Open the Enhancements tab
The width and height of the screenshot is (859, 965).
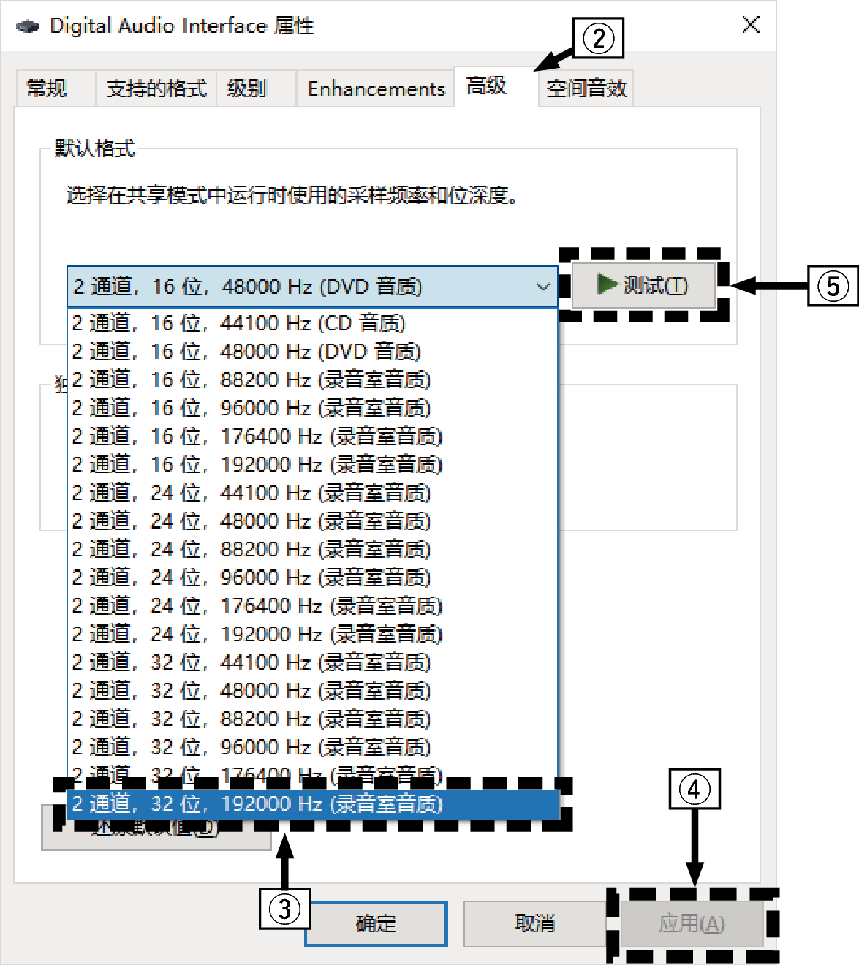click(x=375, y=88)
